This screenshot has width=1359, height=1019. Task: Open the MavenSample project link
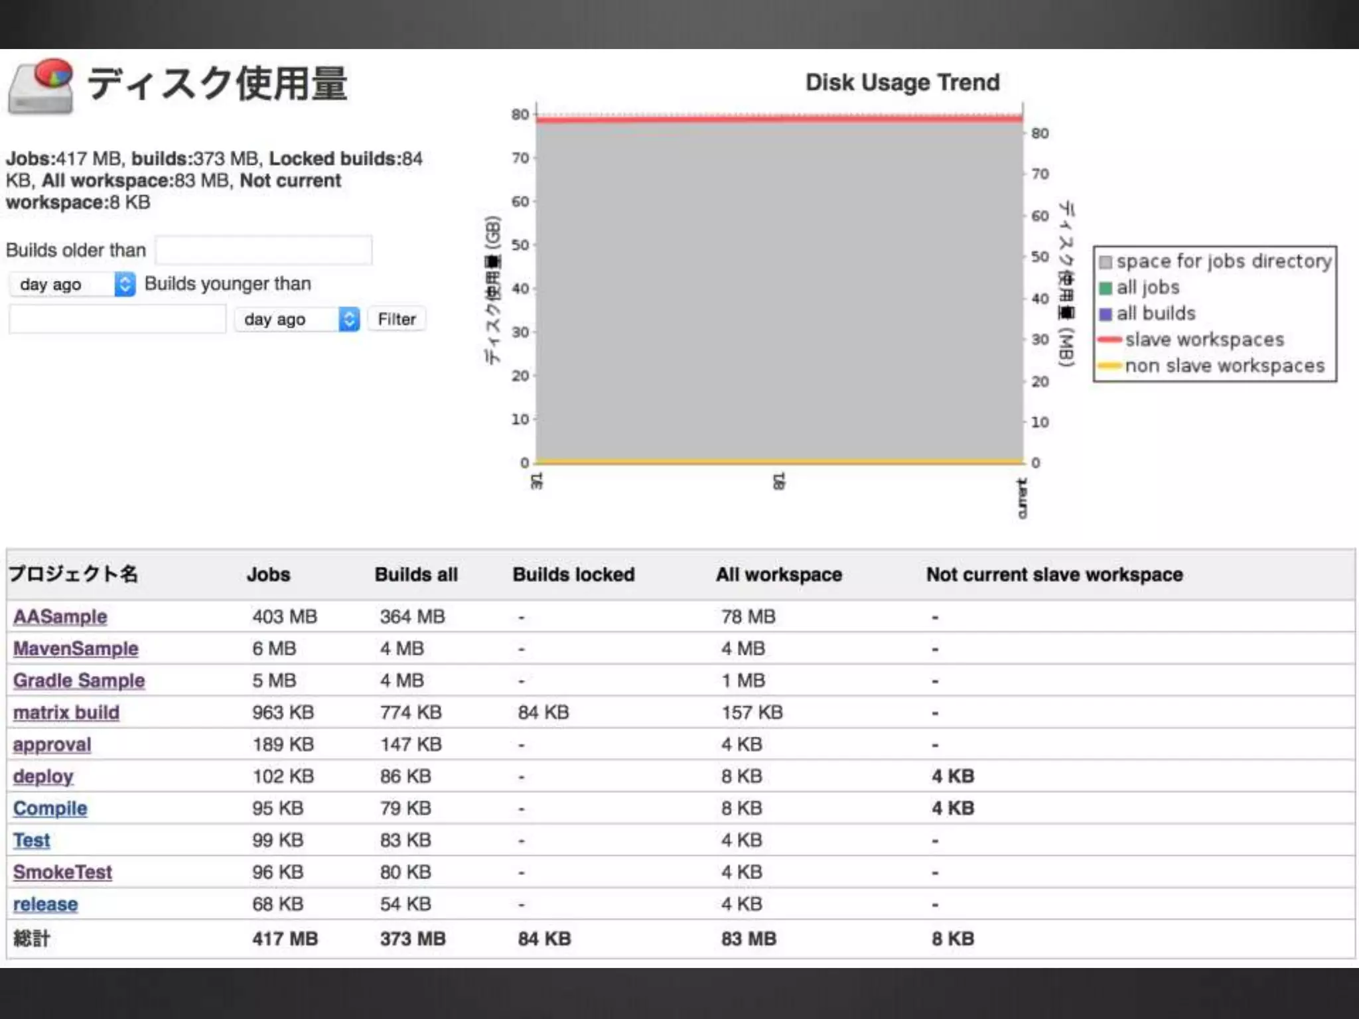coord(76,649)
